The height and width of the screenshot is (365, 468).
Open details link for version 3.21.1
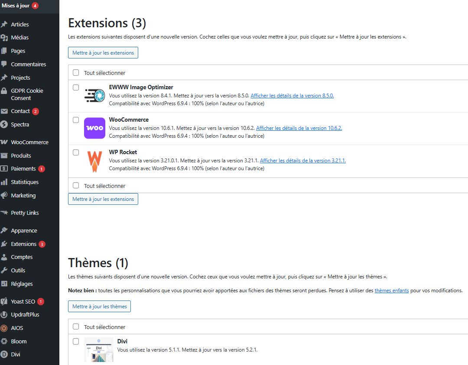click(x=303, y=161)
